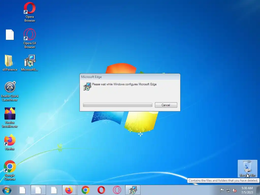Click the second blank document taskbar button
The height and width of the screenshot is (195, 260).
(x=38, y=190)
